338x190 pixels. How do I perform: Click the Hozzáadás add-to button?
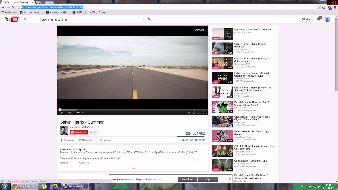pos(67,140)
